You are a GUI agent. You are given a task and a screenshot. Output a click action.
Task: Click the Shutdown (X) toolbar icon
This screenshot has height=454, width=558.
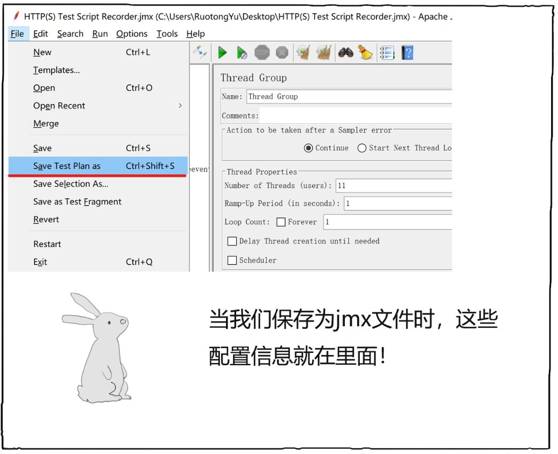pos(282,53)
